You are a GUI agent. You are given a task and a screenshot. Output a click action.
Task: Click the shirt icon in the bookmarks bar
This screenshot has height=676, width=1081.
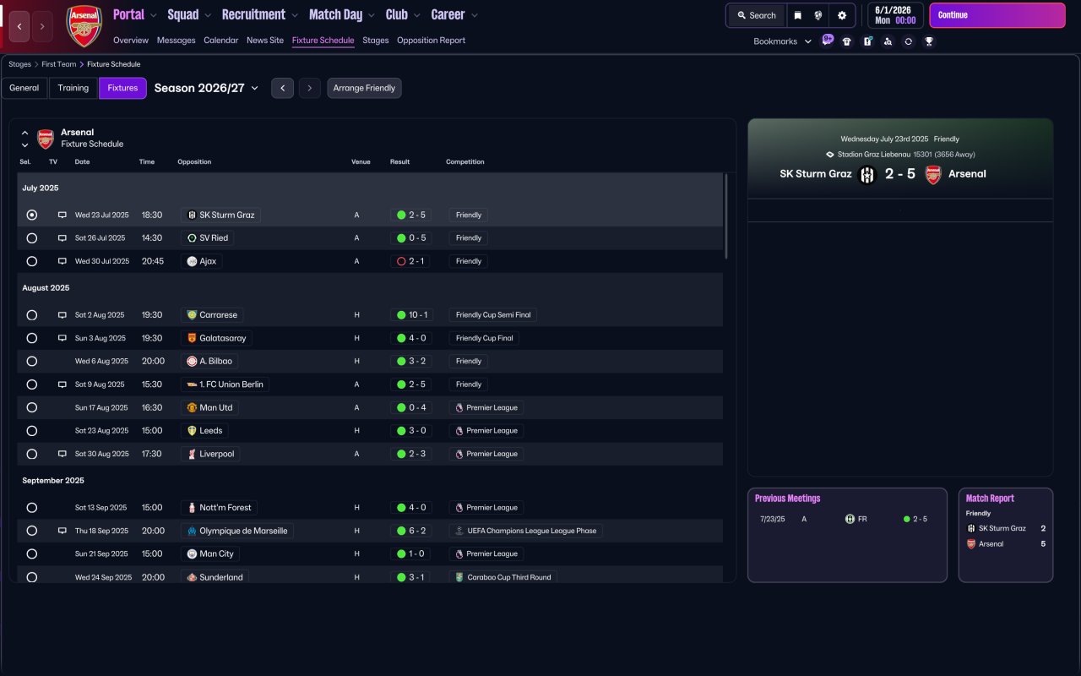(x=847, y=41)
